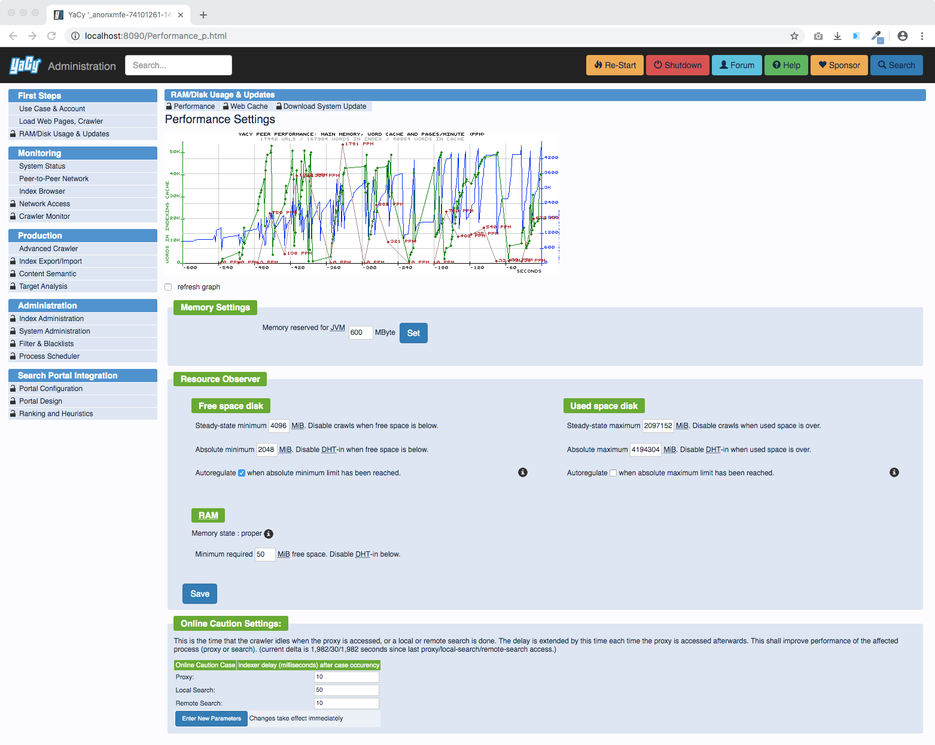Click Re-Start button

(615, 65)
